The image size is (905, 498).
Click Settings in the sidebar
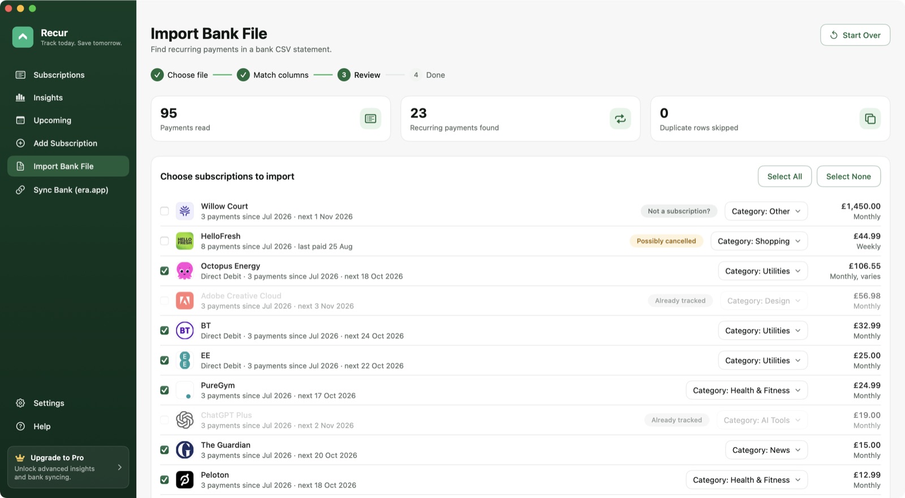[x=68, y=403]
